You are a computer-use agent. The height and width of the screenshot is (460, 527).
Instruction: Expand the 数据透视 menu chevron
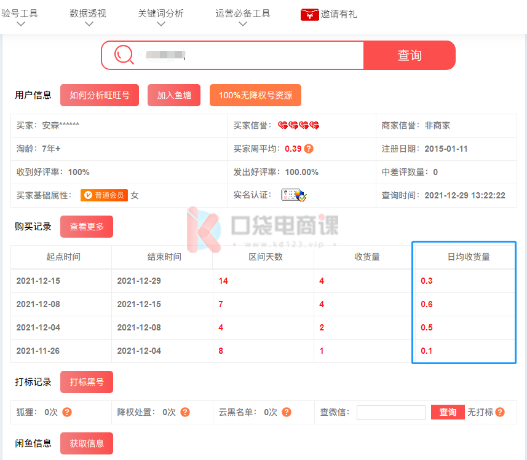coord(89,24)
